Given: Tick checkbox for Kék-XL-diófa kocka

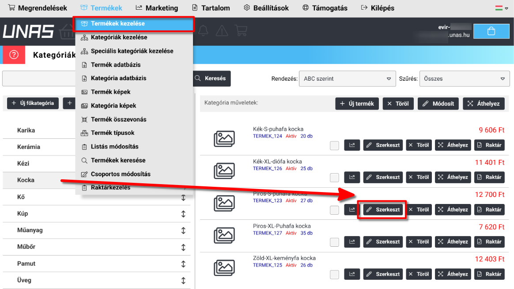Looking at the screenshot, I should (334, 178).
